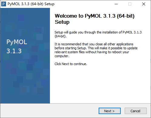Screen dimensions: 151x118
Task: Click the "It is recommended that you close" paragraph
Action: (96, 50)
